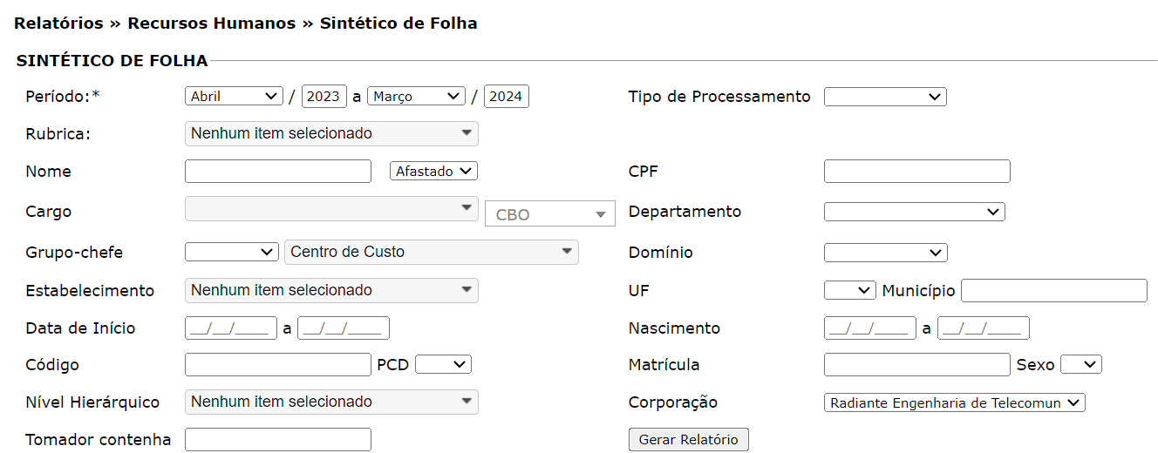Click the Nome text field
This screenshot has width=1158, height=453.
point(277,172)
